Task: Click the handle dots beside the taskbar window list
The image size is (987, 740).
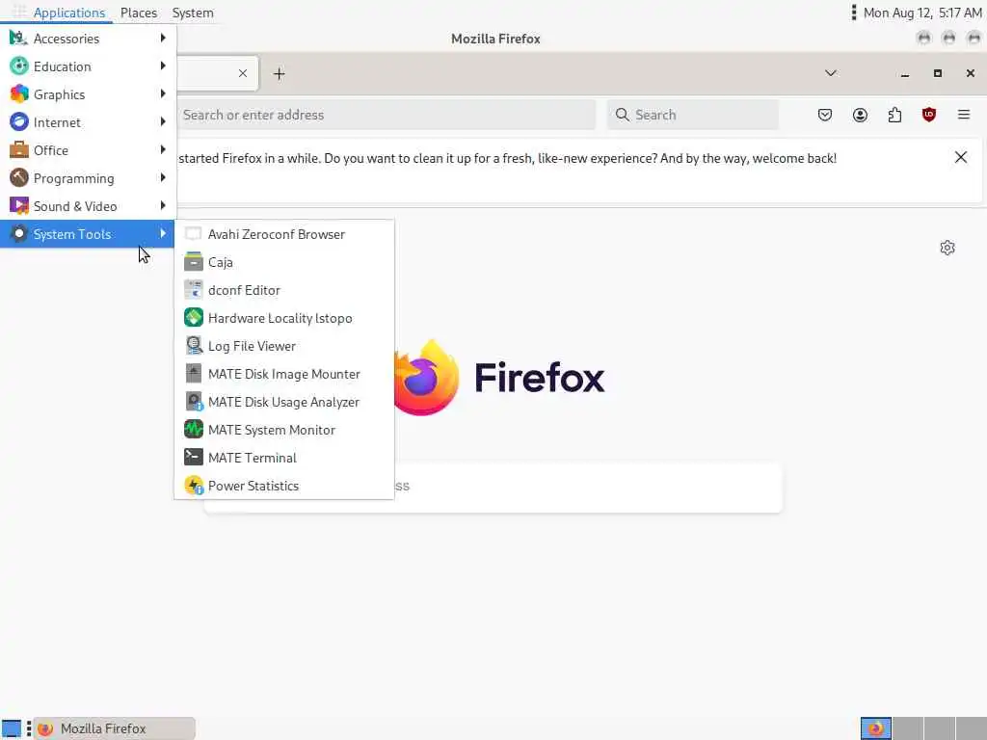Action: pos(28,728)
